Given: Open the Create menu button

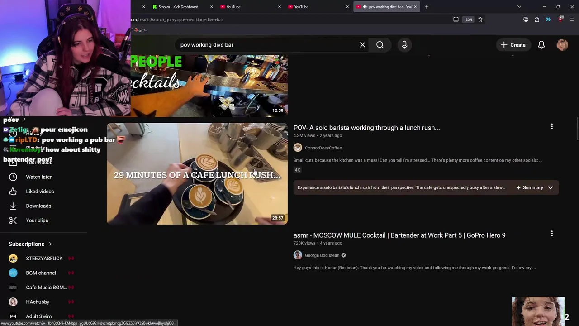Looking at the screenshot, I should coord(513,45).
